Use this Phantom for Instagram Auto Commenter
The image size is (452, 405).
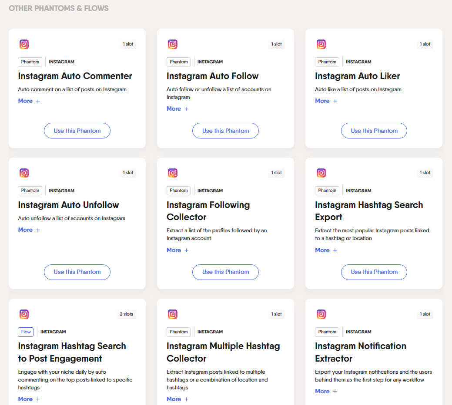(x=77, y=131)
